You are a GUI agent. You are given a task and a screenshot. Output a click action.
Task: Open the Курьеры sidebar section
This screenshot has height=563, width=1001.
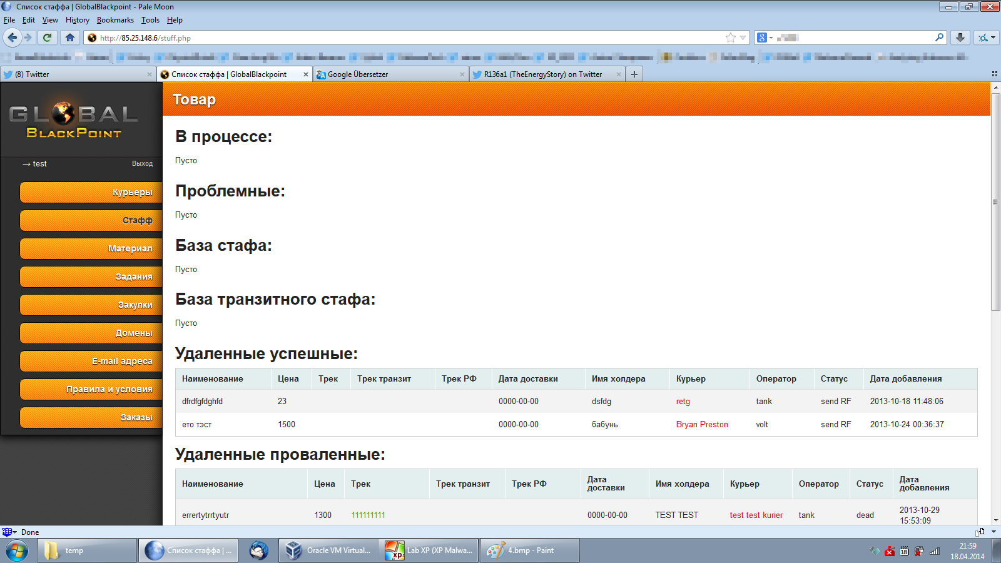point(91,192)
